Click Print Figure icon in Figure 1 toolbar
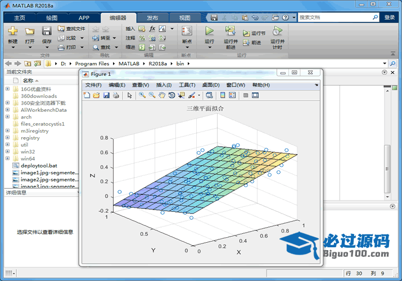The height and width of the screenshot is (281, 402). 116,96
